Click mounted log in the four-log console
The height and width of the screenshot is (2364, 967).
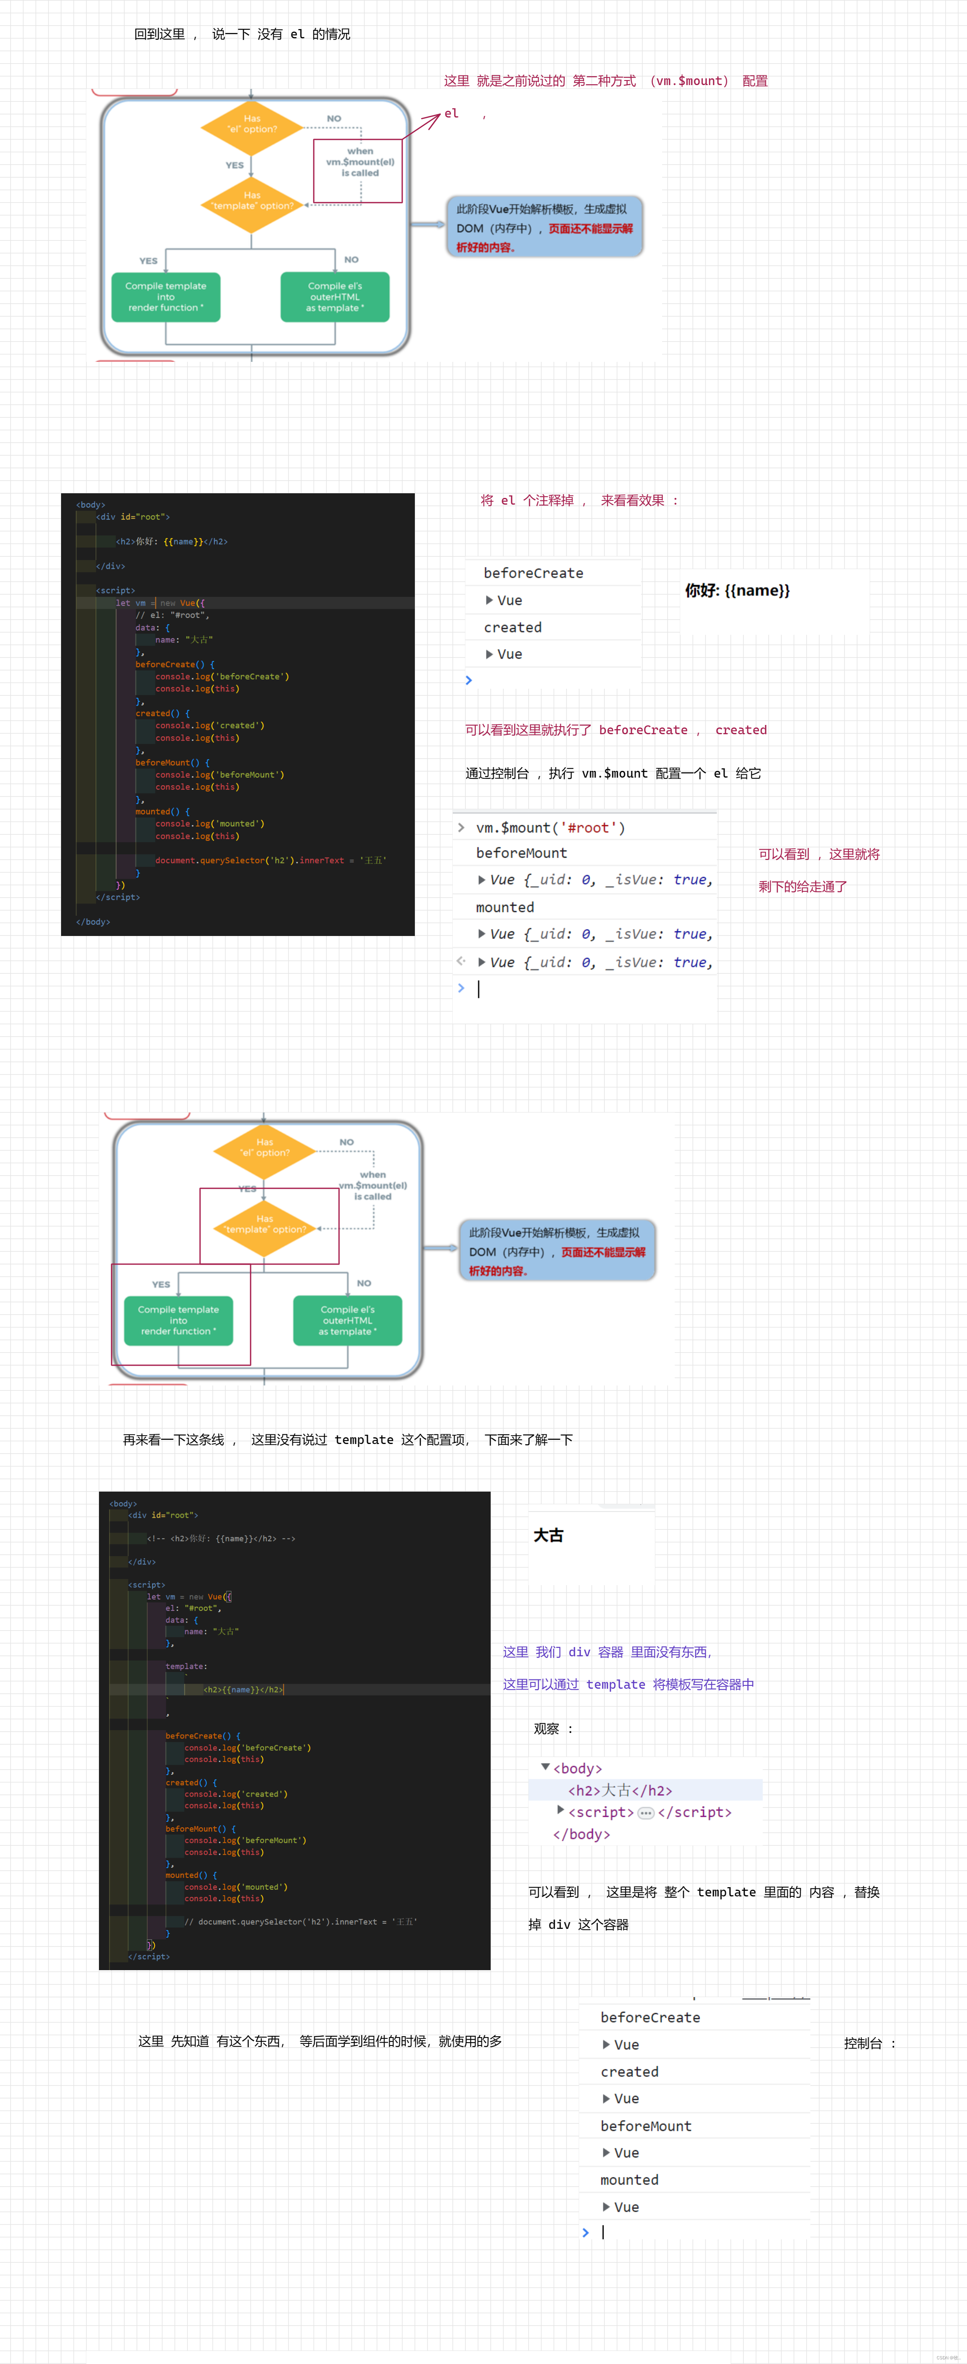(629, 2180)
